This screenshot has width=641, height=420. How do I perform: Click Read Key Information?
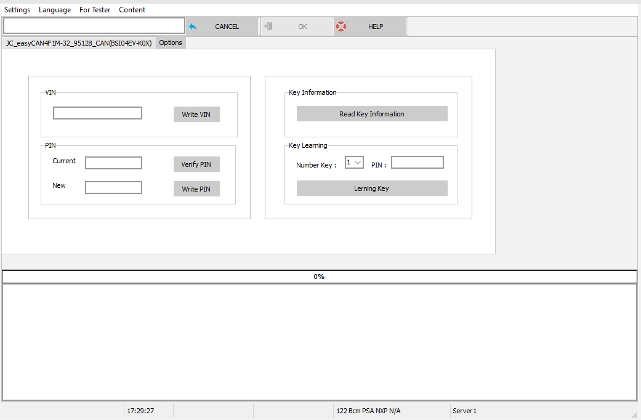point(372,113)
